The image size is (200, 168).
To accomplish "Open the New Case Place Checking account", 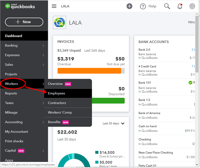I will click(x=156, y=153).
